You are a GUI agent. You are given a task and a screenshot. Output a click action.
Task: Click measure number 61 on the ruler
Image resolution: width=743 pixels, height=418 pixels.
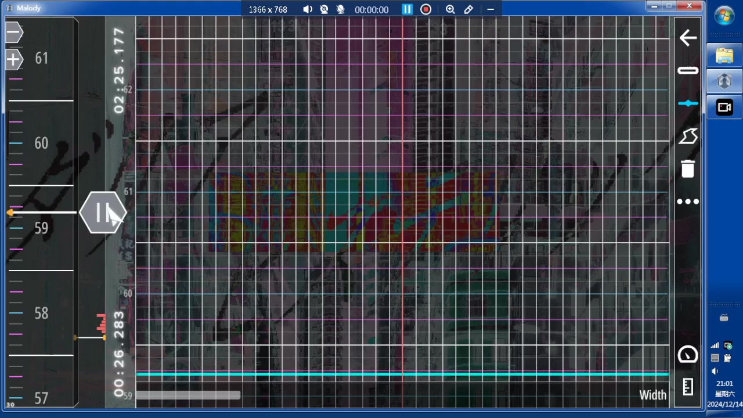(41, 58)
